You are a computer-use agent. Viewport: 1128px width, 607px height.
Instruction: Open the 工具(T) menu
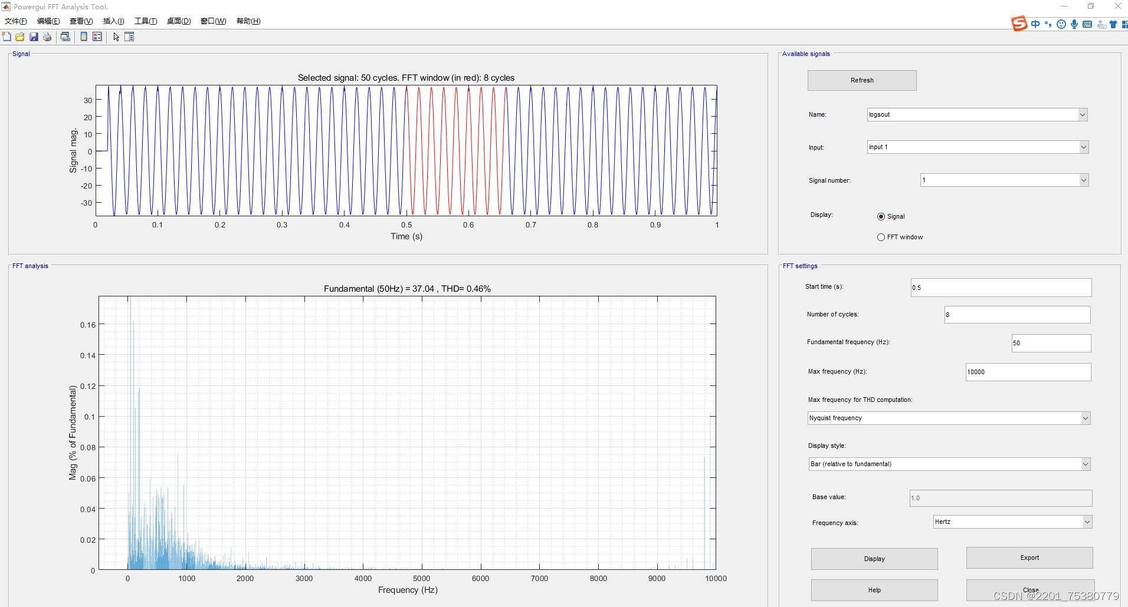pos(146,21)
